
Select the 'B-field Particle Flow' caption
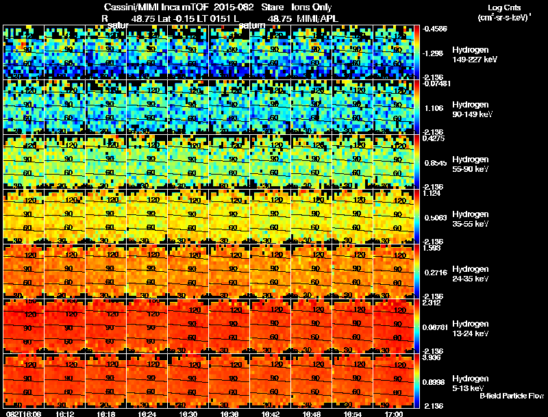tap(512, 396)
